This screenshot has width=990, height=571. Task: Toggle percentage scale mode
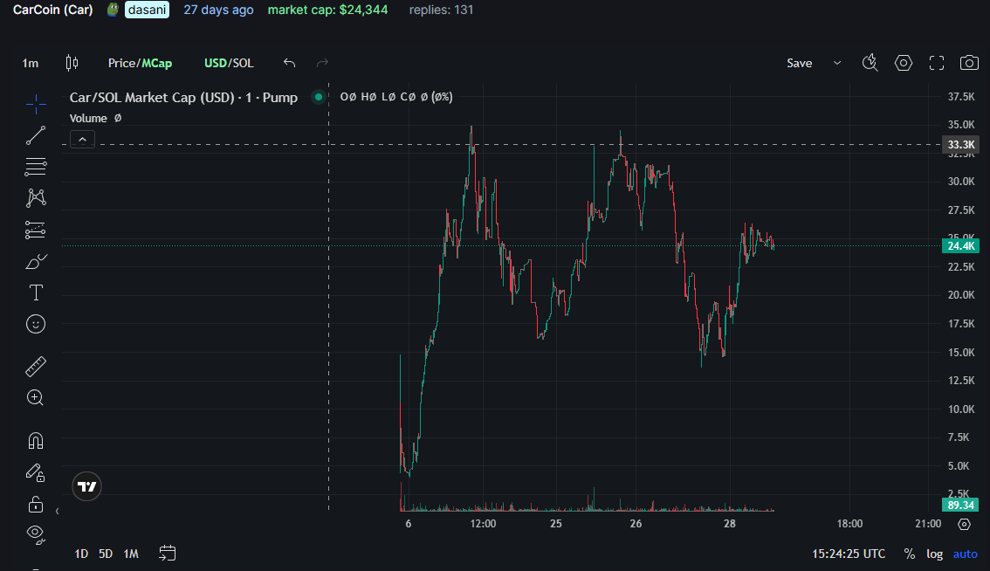coord(909,554)
